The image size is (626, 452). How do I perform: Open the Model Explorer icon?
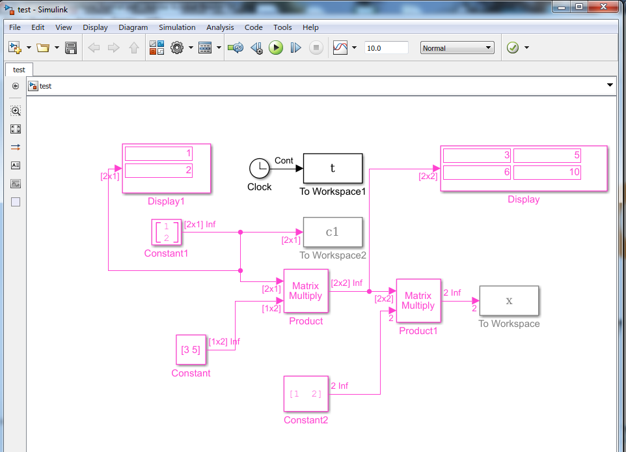pyautogui.click(x=205, y=48)
